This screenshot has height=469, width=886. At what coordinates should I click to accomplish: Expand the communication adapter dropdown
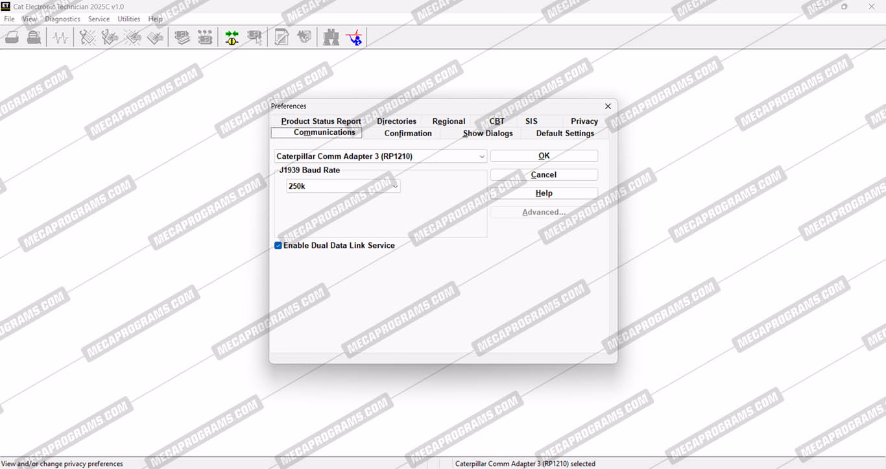(481, 156)
